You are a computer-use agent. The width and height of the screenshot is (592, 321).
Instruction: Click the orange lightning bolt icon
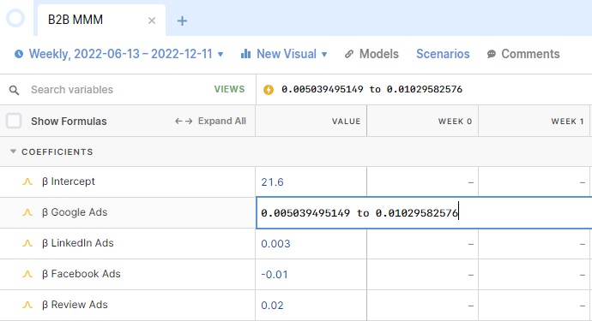(x=269, y=90)
